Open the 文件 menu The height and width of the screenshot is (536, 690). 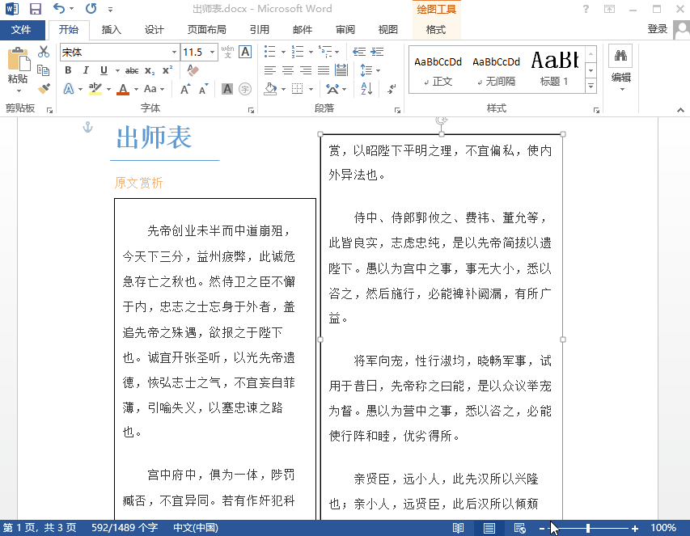[x=23, y=29]
